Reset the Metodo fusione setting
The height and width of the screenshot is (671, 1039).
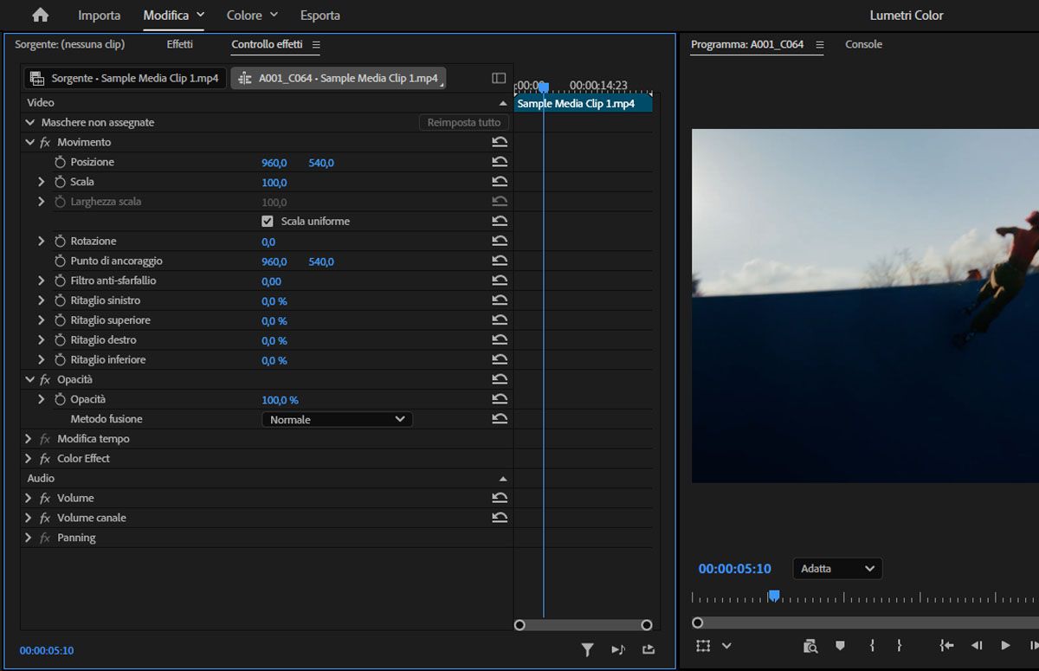point(500,419)
